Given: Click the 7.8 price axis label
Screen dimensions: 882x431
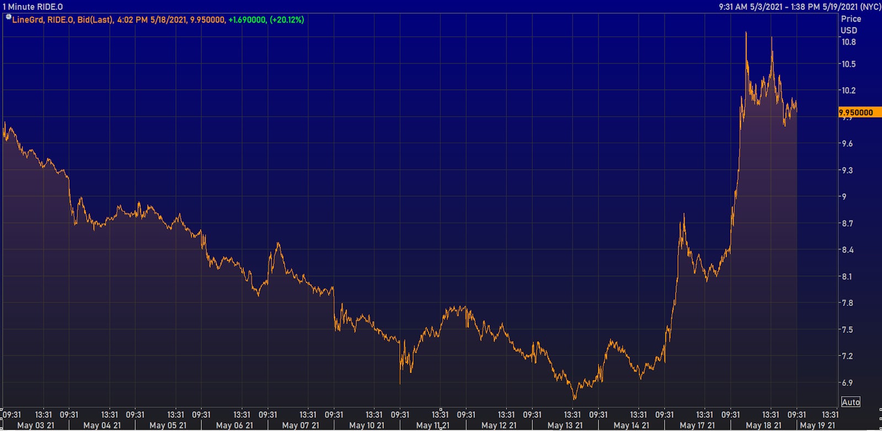Looking at the screenshot, I should (847, 303).
